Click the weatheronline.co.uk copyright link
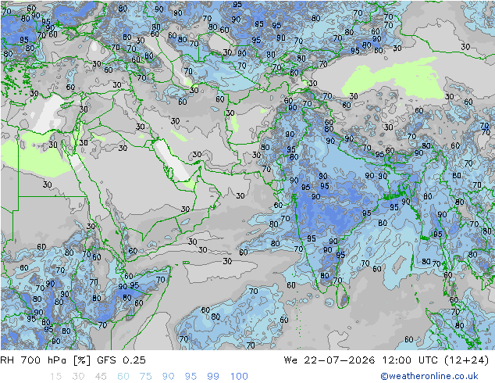 pos(429,376)
